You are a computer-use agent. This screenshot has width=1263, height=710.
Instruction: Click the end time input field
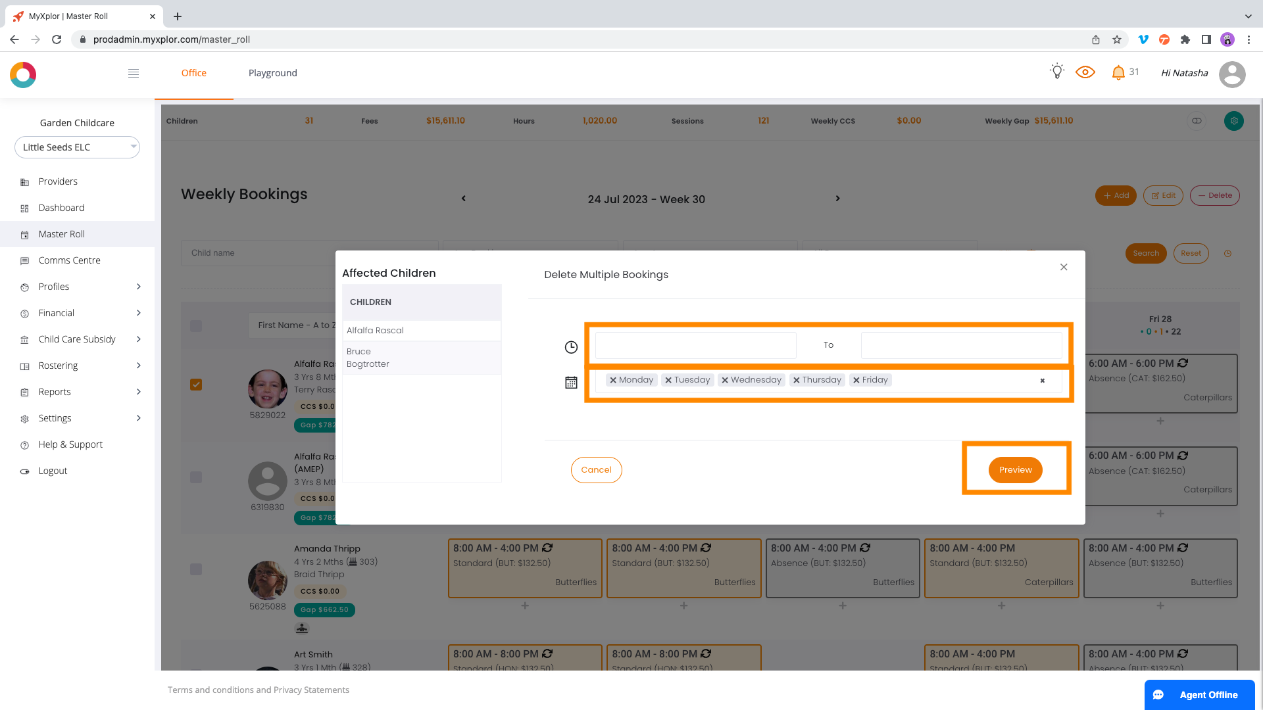tap(962, 345)
